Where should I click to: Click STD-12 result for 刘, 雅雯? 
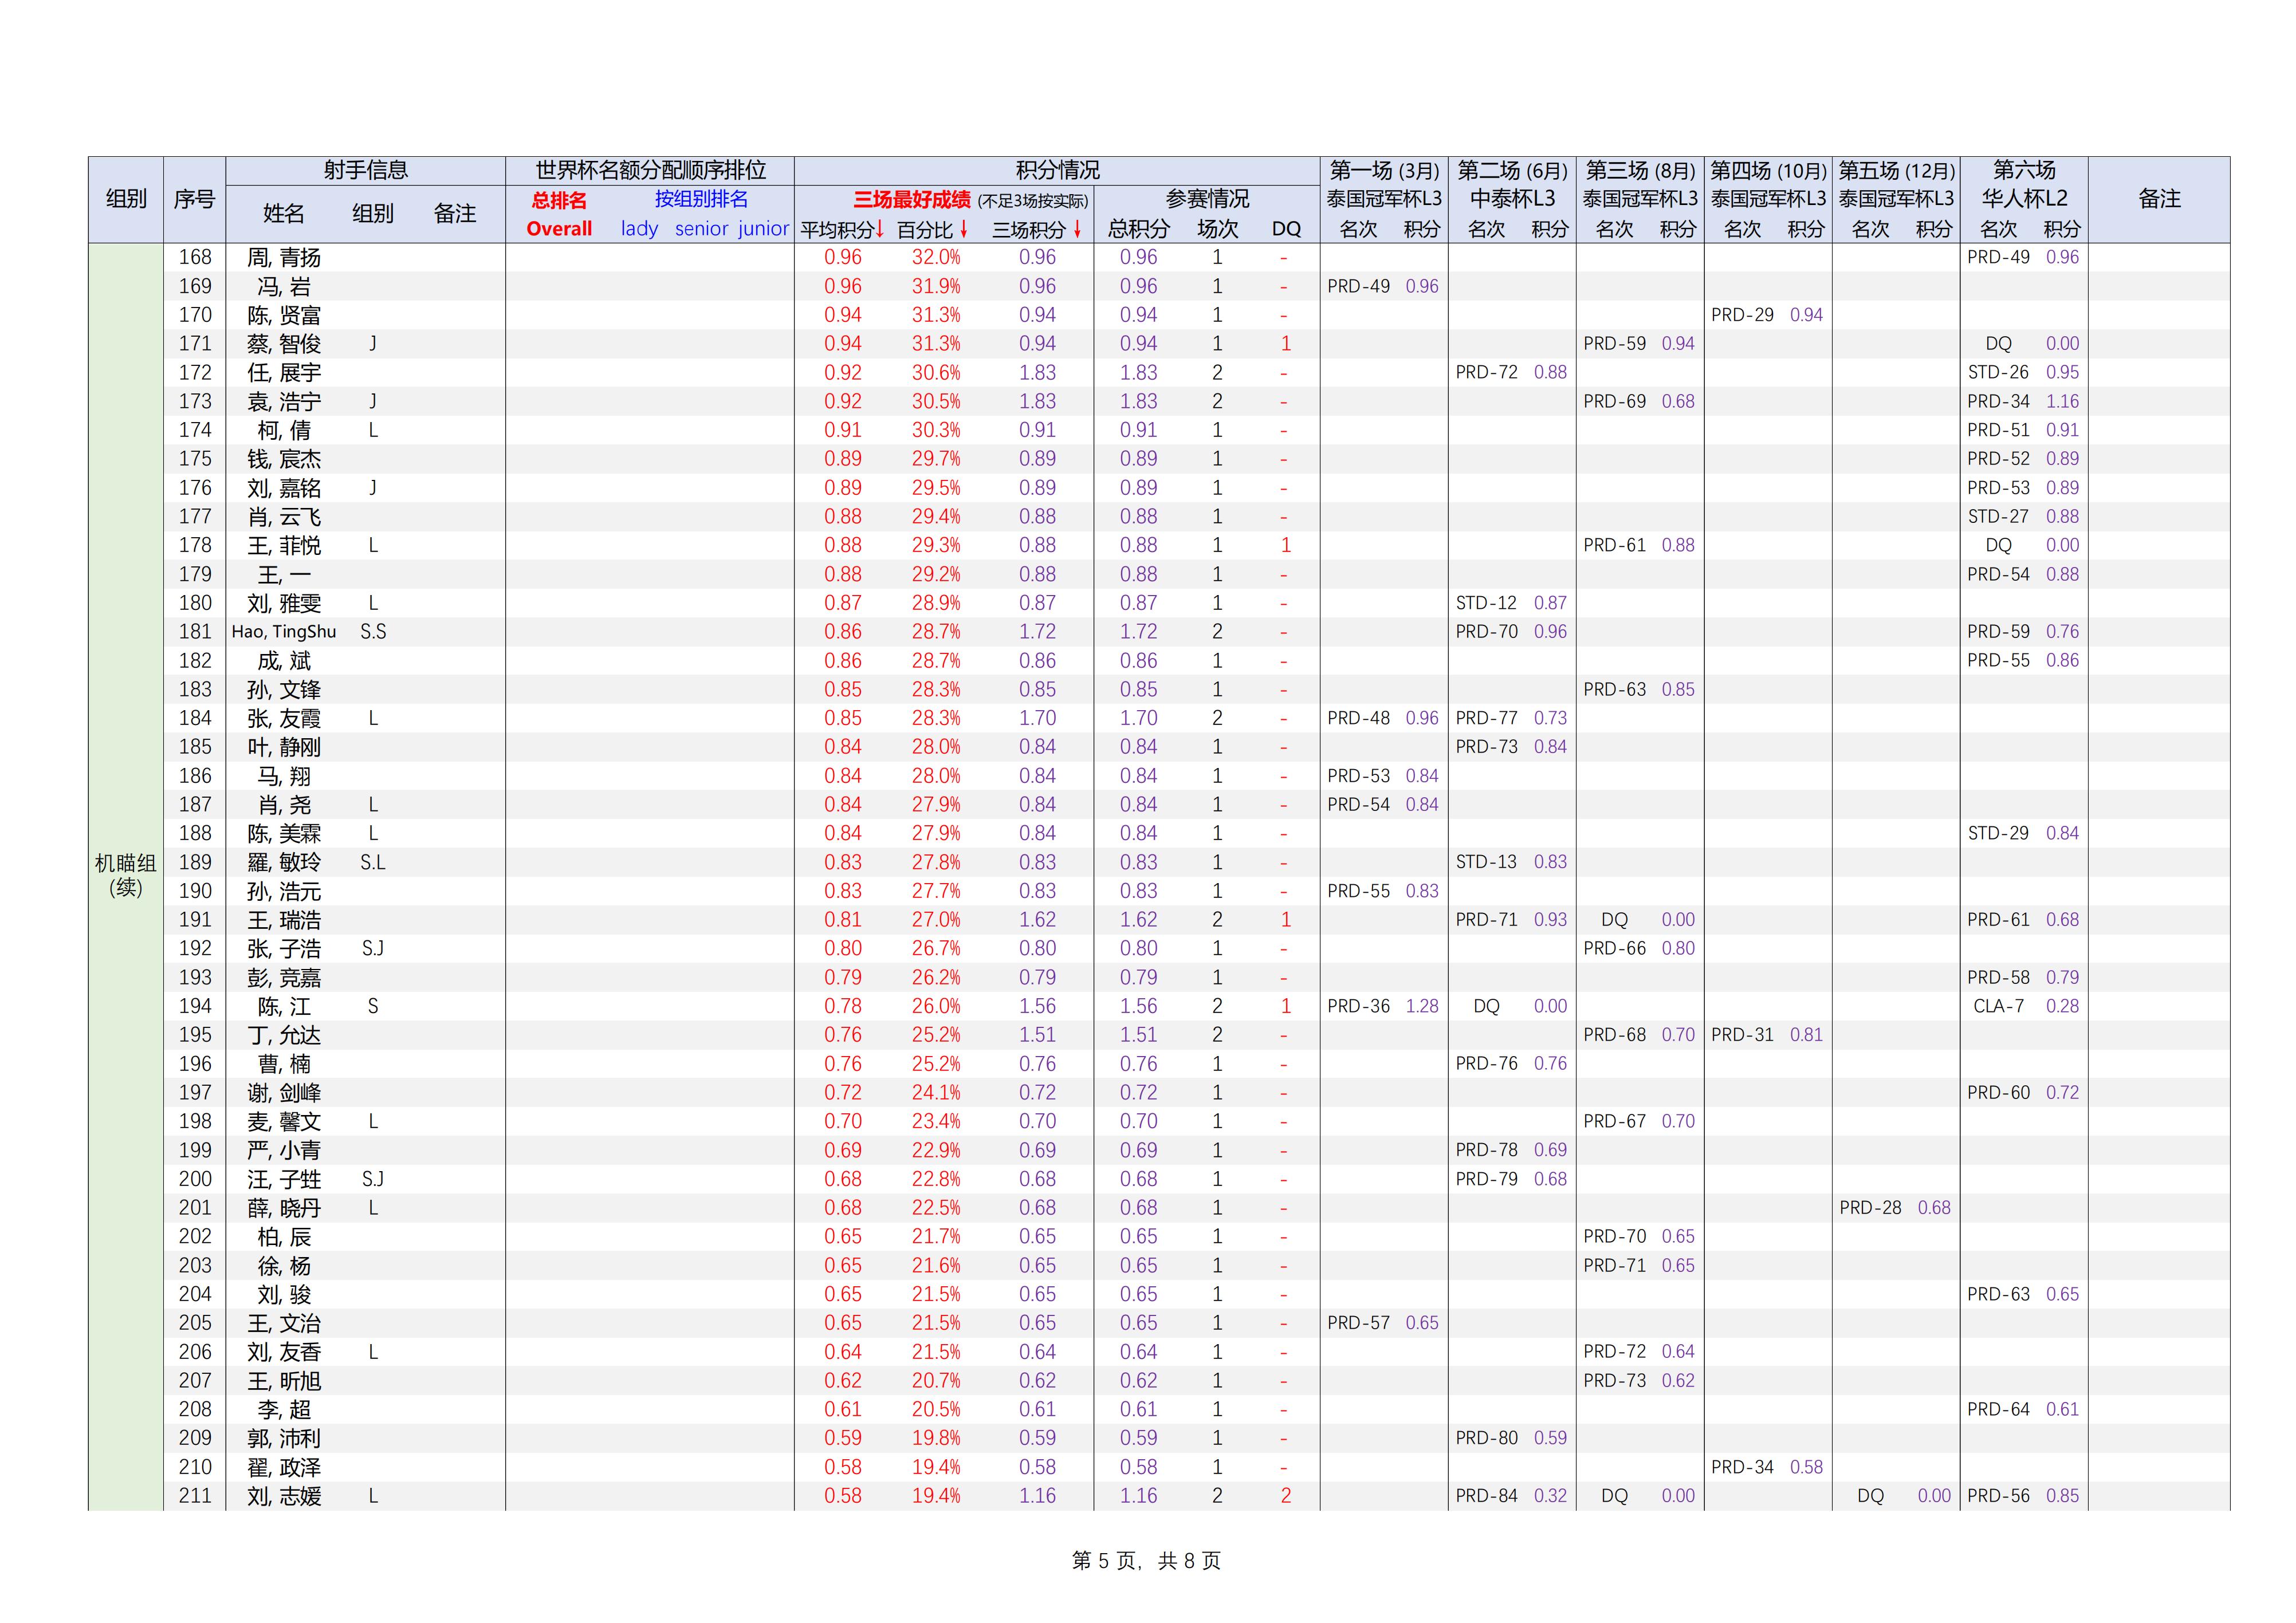(x=1486, y=603)
